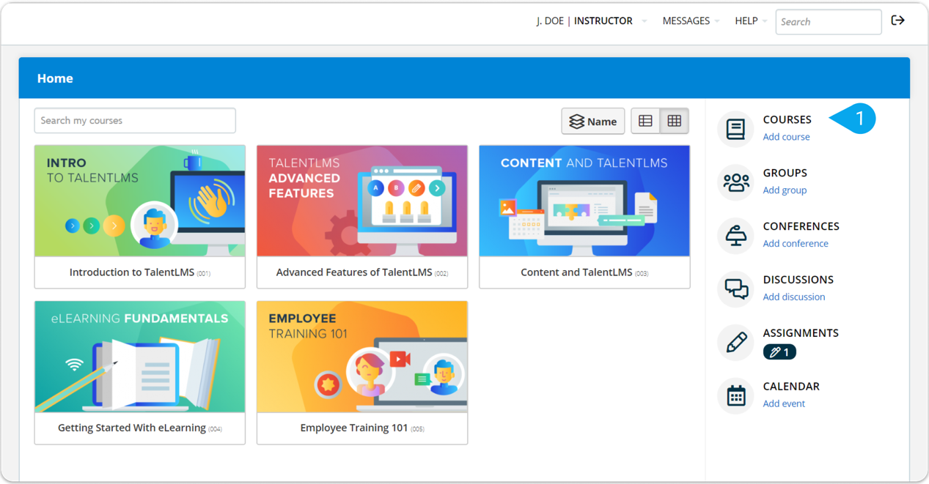Screen dimensions: 929x484
Task: Open the pending assignments badge
Action: pyautogui.click(x=779, y=352)
